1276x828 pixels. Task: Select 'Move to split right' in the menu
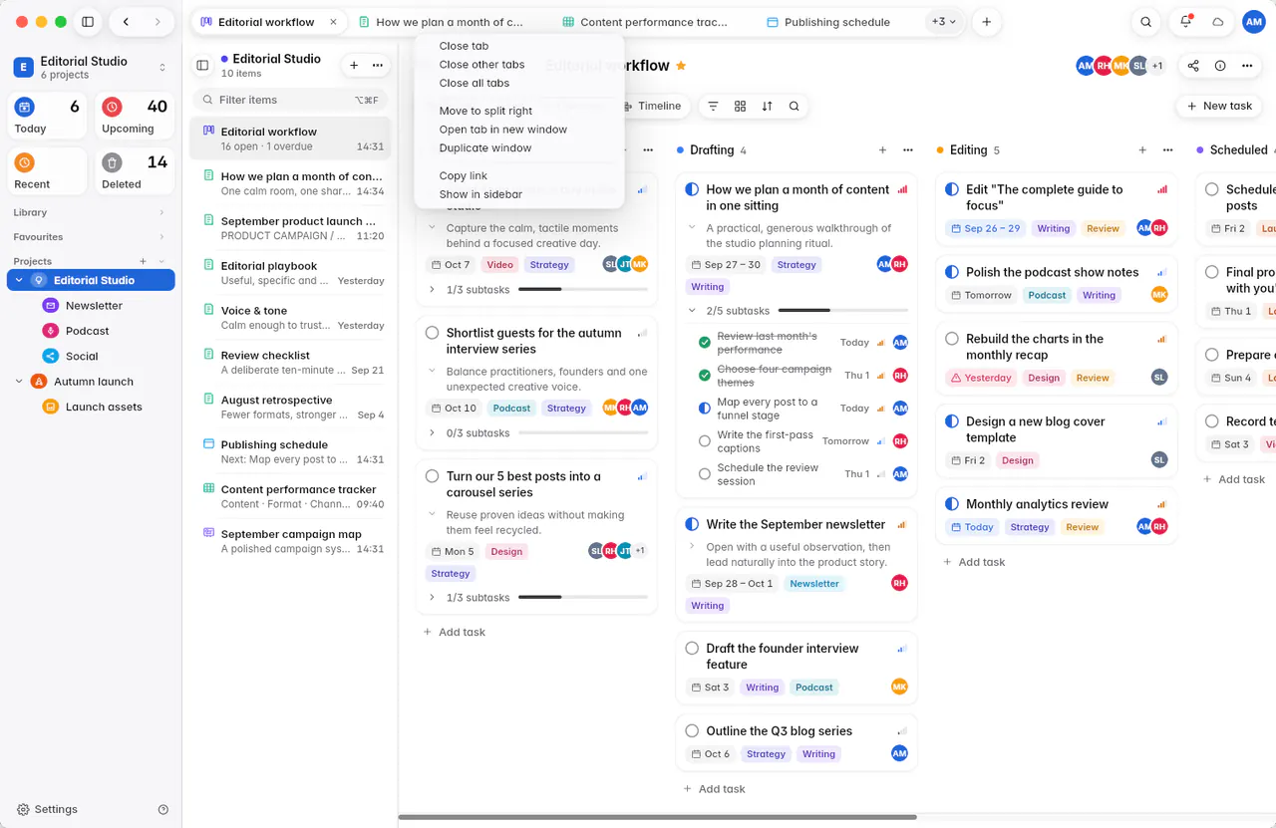pyautogui.click(x=485, y=112)
